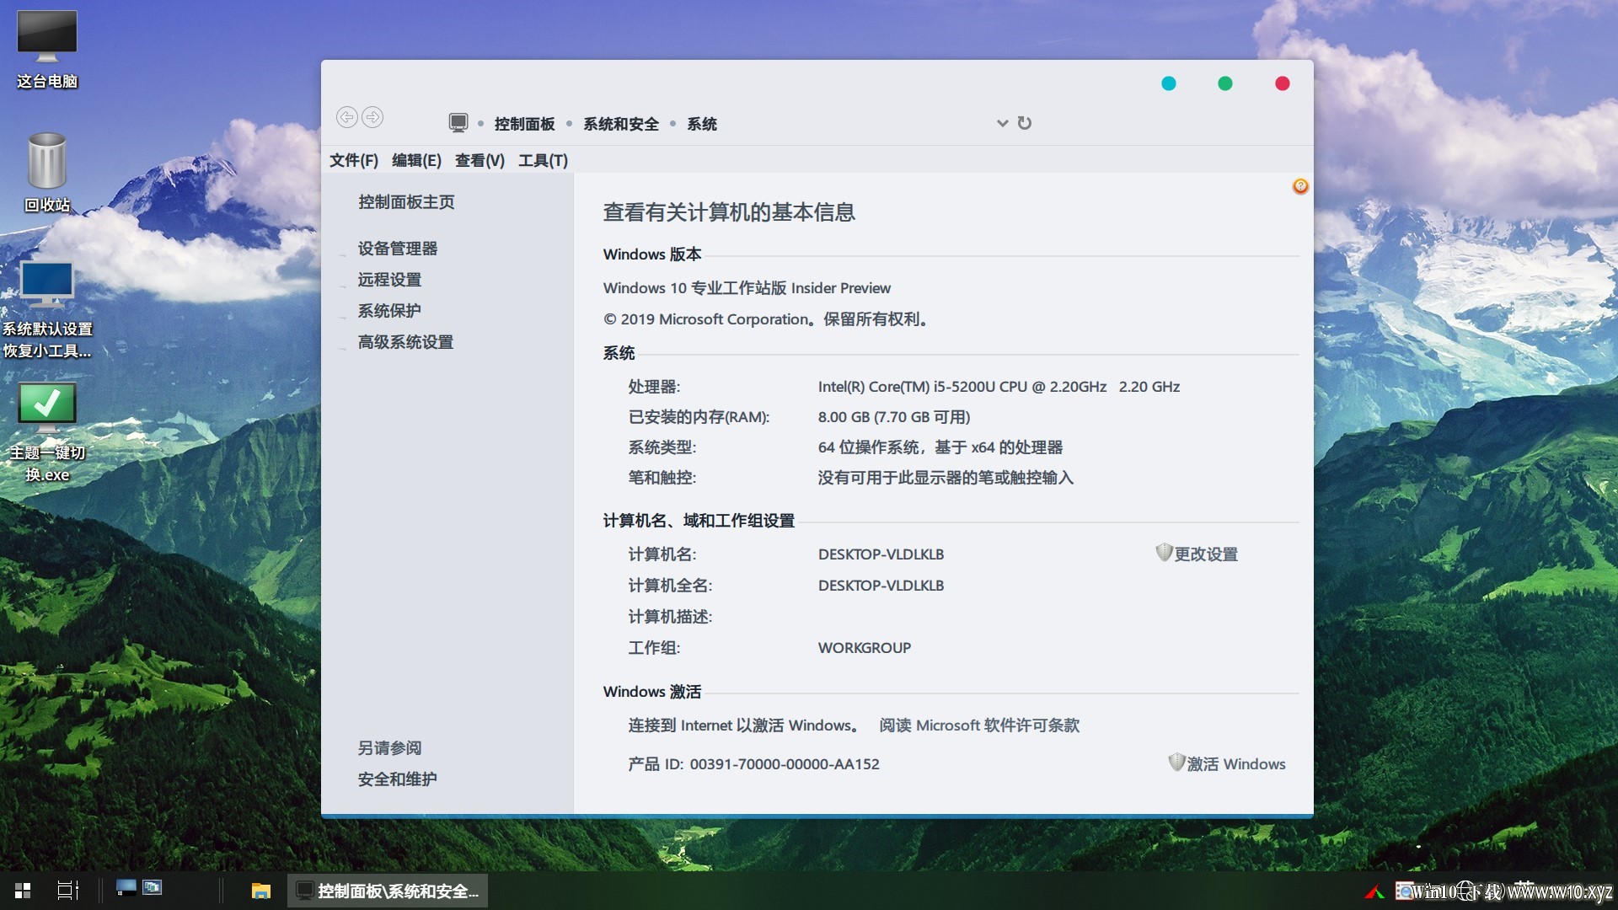This screenshot has width=1618, height=910.
Task: Click the magnifier list tray icon
Action: point(1405,891)
